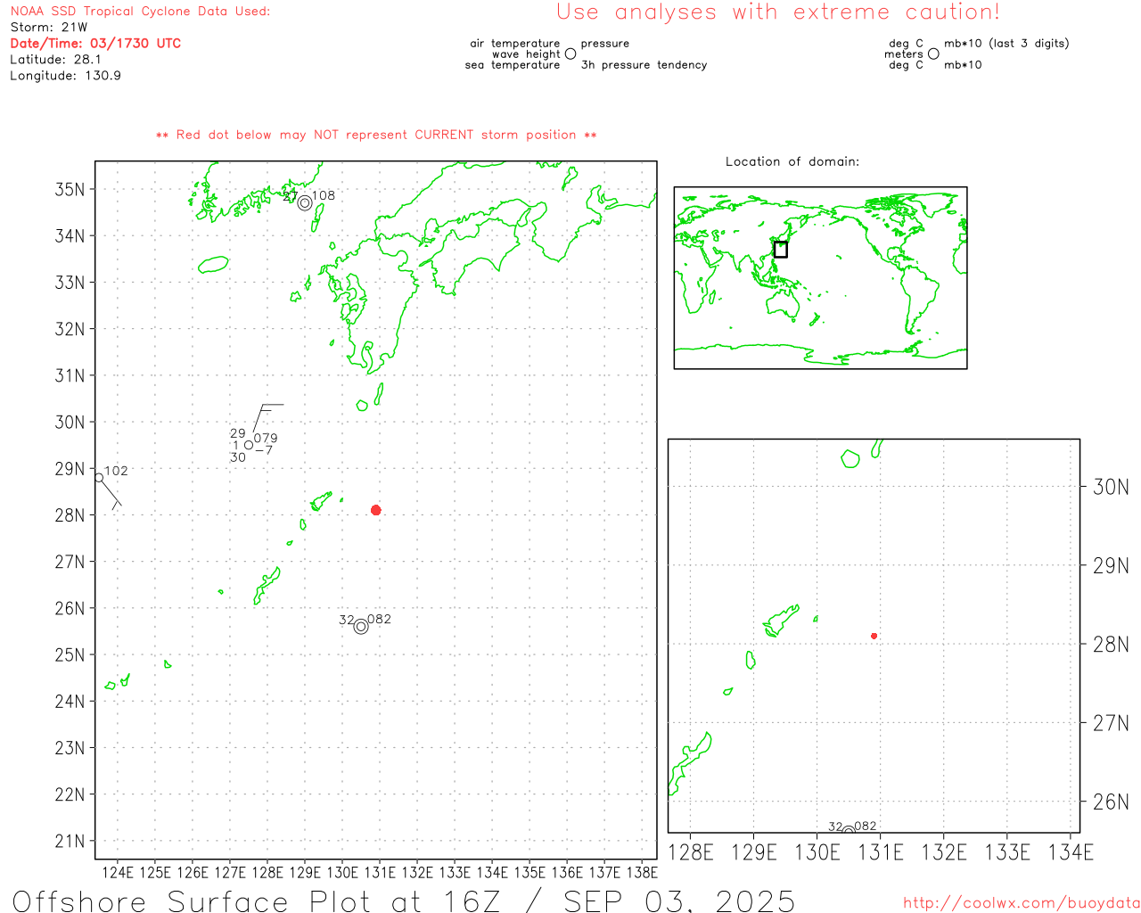Click the red dot disclaimer text
The height and width of the screenshot is (913, 1141).
pos(376,135)
